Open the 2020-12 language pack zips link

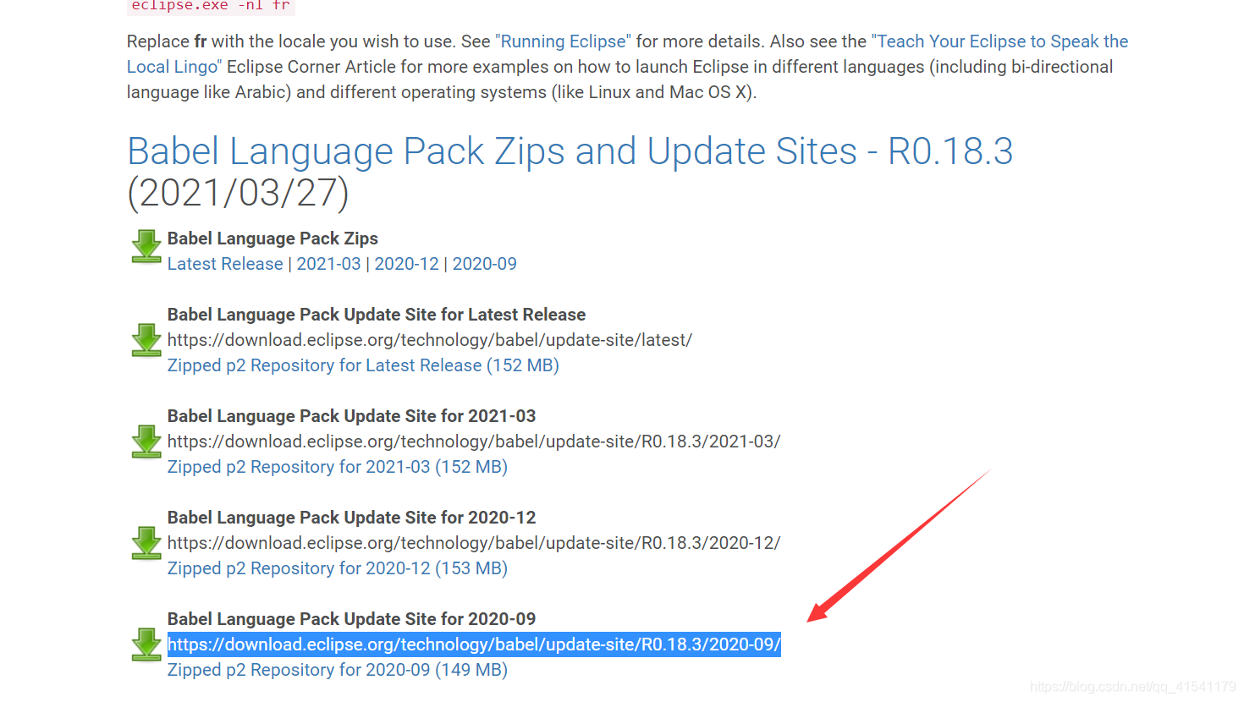[407, 264]
